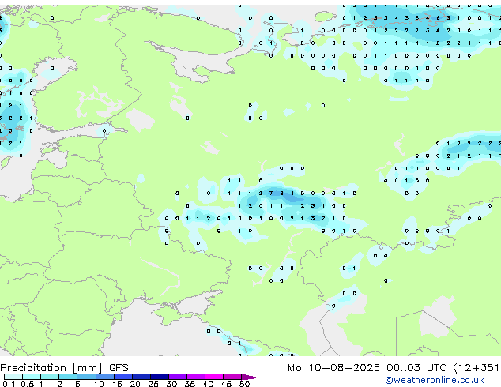Click the '00..03 UTC' time label
The width and height of the screenshot is (501, 387).
416,367
